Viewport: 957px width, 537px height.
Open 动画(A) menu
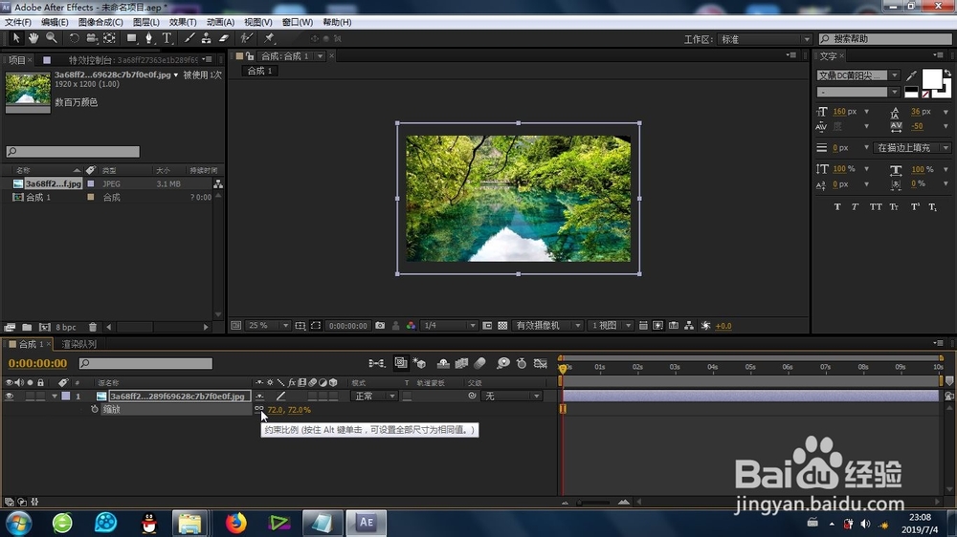click(x=220, y=22)
